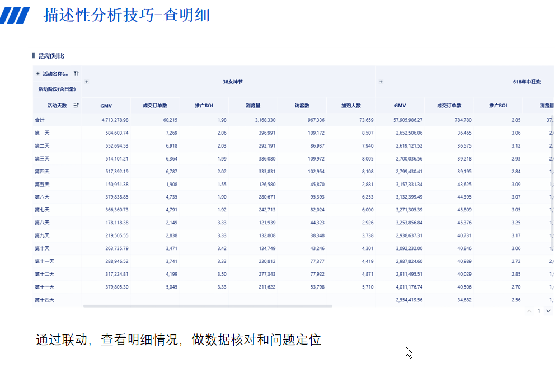Select the 第二天 row label
The width and height of the screenshot is (559, 382).
tap(42, 146)
